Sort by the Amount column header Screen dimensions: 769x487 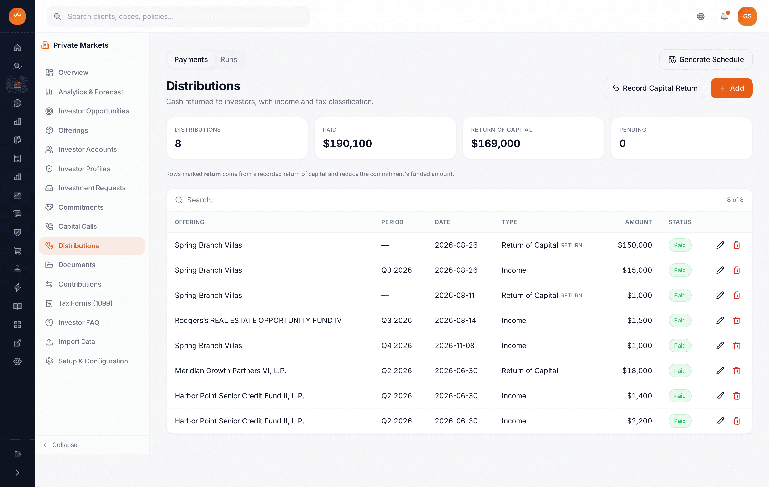pyautogui.click(x=638, y=222)
